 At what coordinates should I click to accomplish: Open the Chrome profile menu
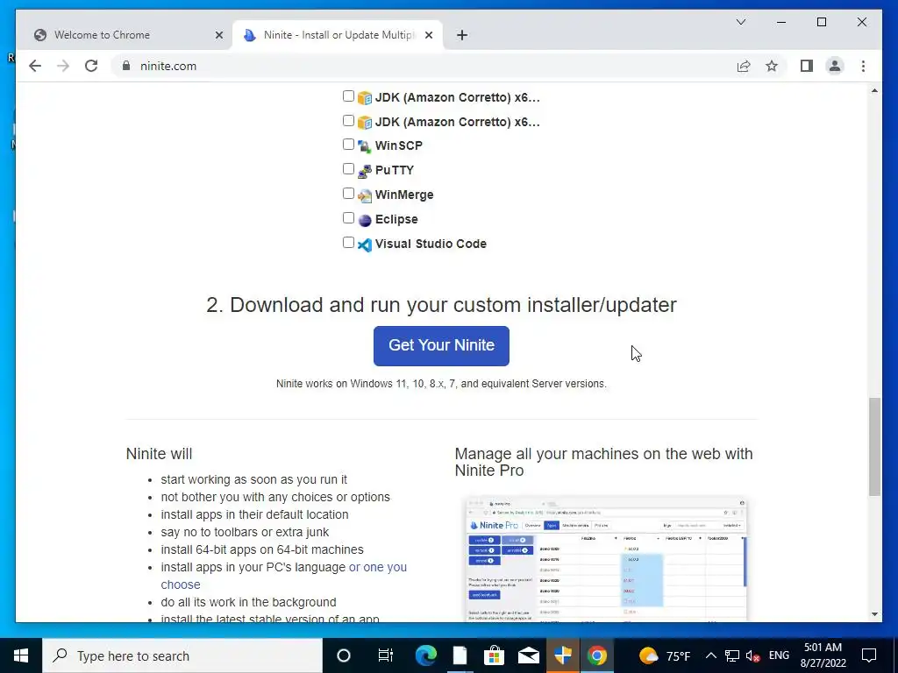(x=835, y=66)
